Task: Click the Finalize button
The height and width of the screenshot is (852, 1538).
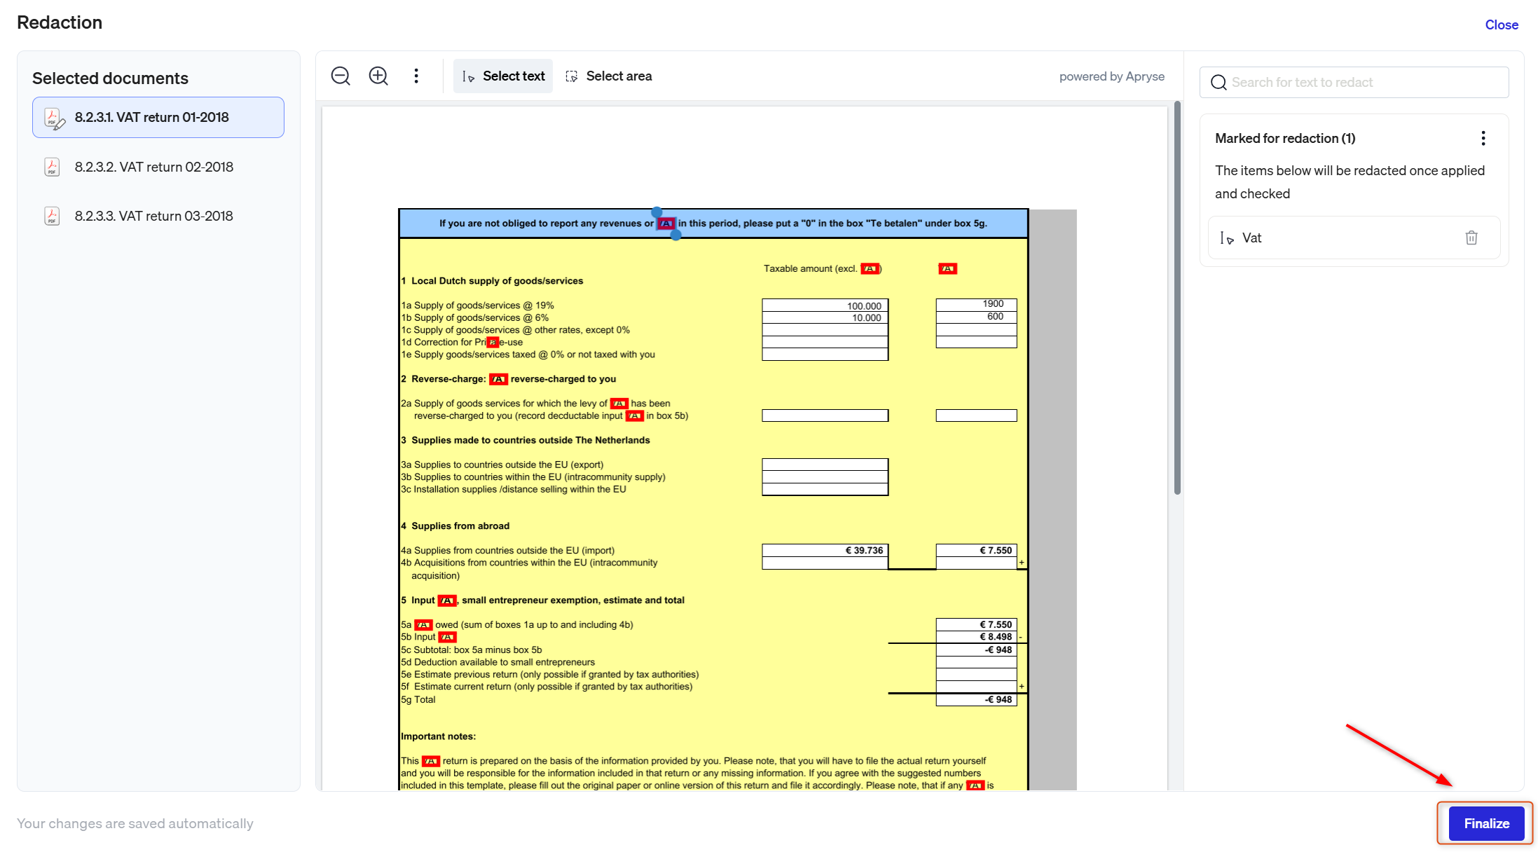Action: tap(1486, 823)
